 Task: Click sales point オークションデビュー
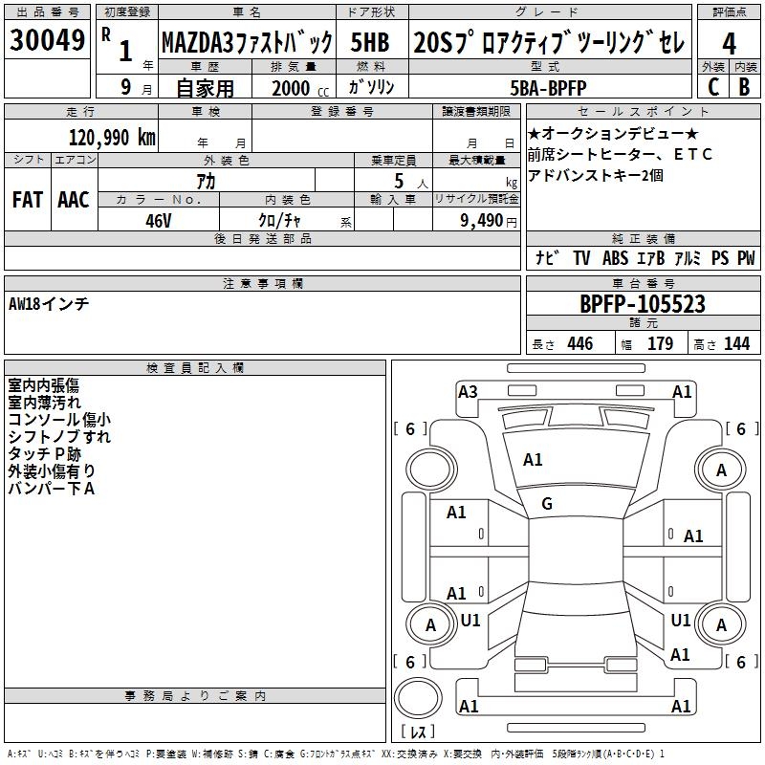pos(613,133)
